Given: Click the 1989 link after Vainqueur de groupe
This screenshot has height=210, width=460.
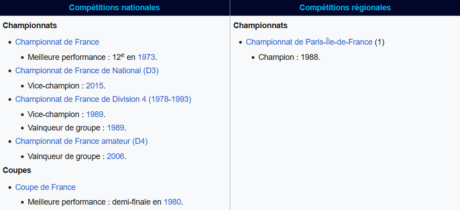Looking at the screenshot, I should pos(116,128).
